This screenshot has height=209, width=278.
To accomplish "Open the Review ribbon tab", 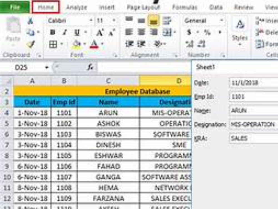I will click(x=244, y=7).
